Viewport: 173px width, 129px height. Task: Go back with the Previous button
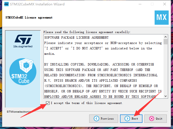pos(104,119)
